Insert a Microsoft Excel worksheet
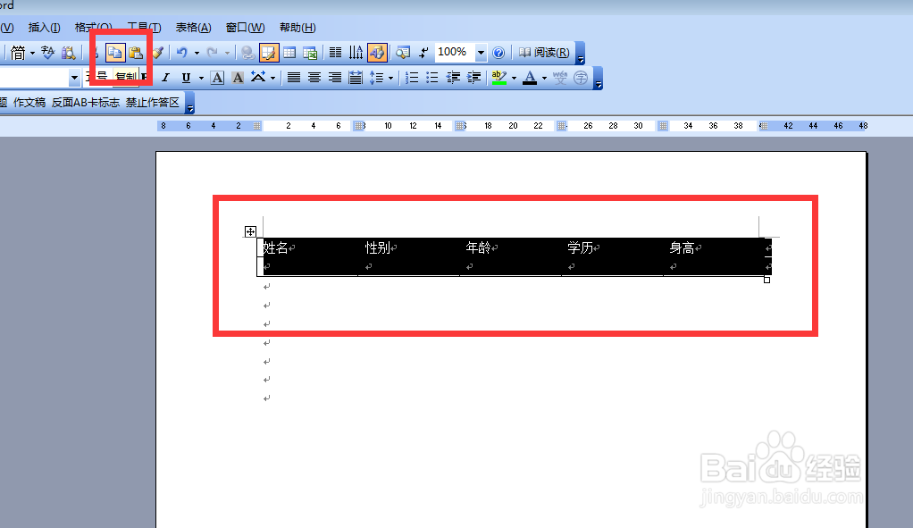This screenshot has height=528, width=913. pyautogui.click(x=310, y=53)
